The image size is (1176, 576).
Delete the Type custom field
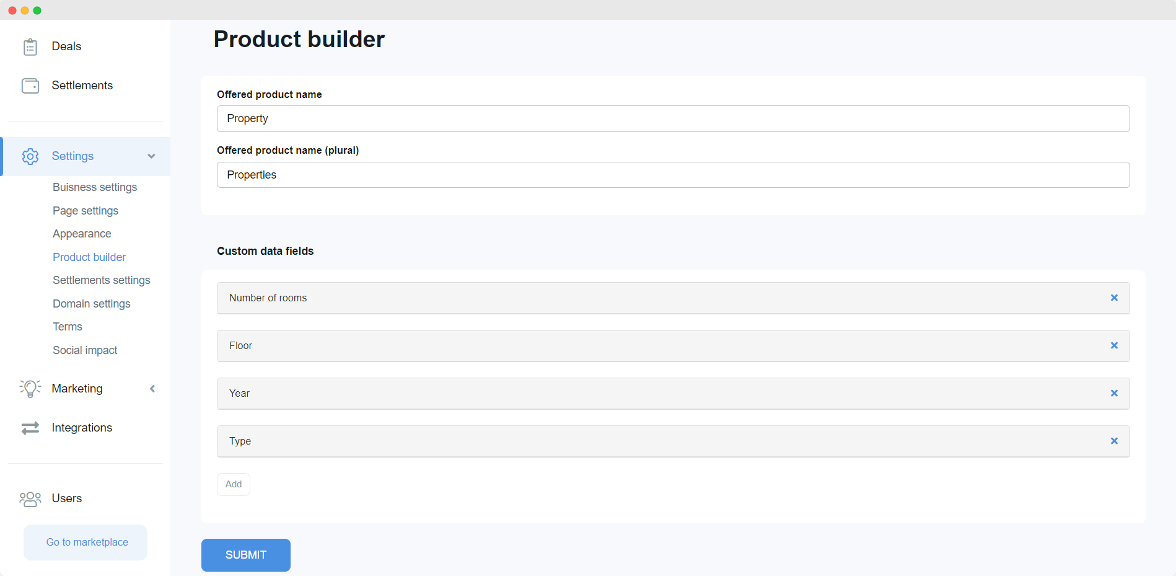click(1114, 441)
